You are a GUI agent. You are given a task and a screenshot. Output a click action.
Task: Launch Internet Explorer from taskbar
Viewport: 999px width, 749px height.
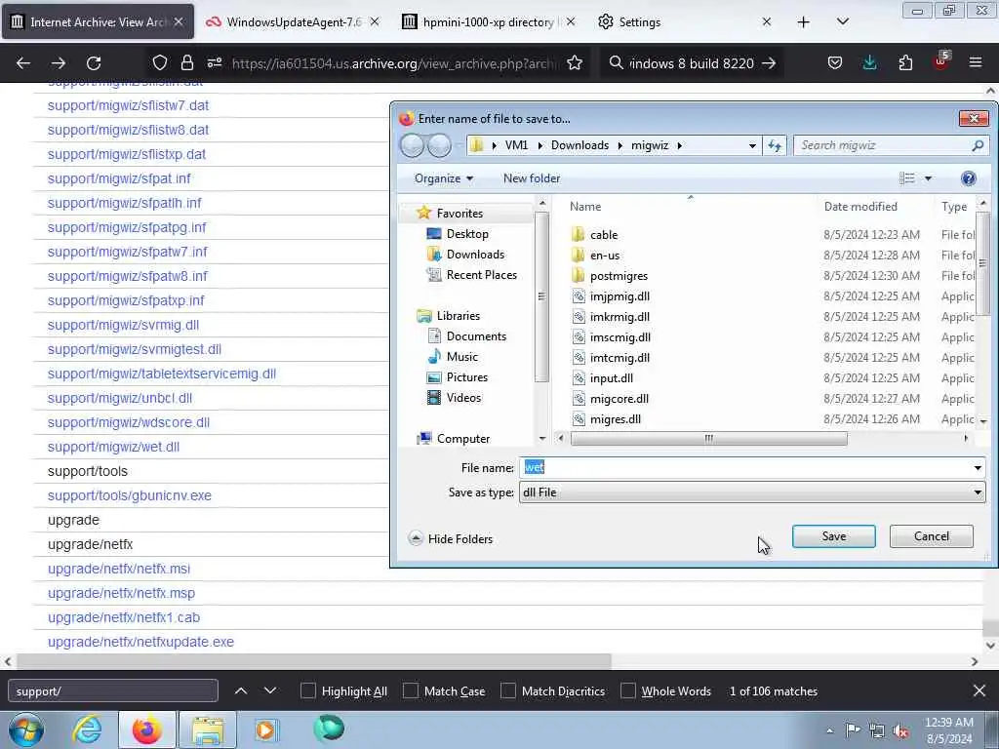click(87, 729)
